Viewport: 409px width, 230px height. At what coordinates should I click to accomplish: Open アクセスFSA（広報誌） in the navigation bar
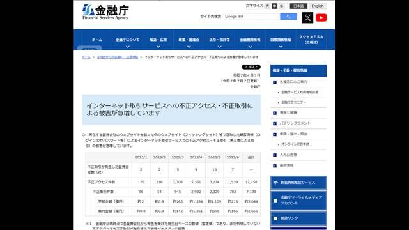tap(311, 40)
